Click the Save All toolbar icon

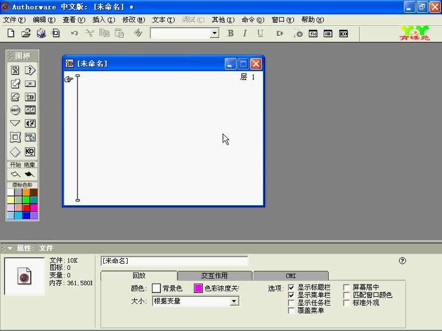[41, 33]
